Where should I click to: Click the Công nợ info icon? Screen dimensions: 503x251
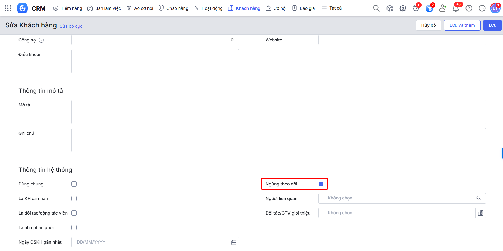[x=41, y=40]
